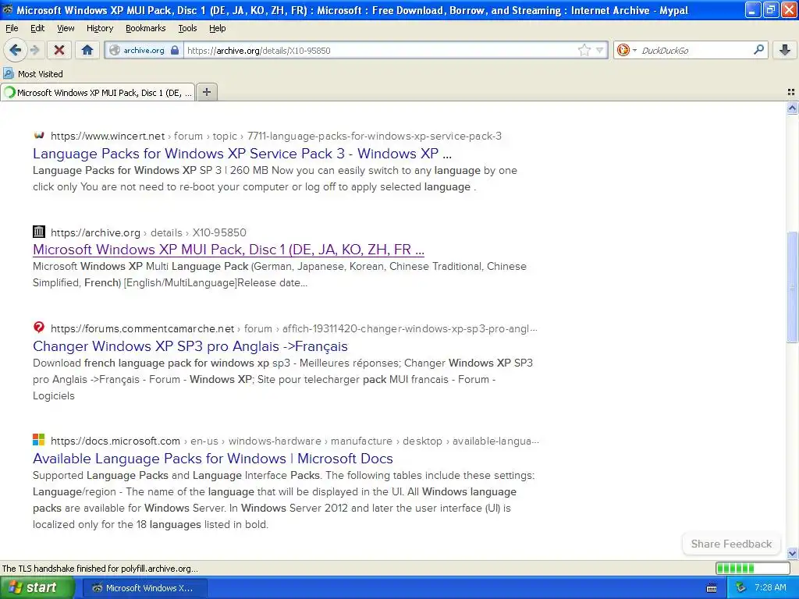
Task: Click the system tray network icon
Action: pyautogui.click(x=740, y=588)
